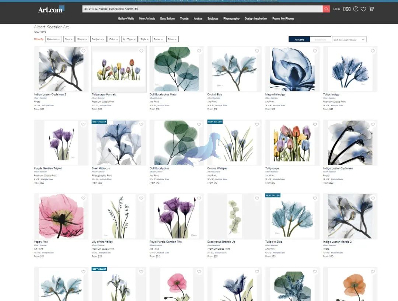Open the Trends menu
The width and height of the screenshot is (398, 301).
click(184, 18)
